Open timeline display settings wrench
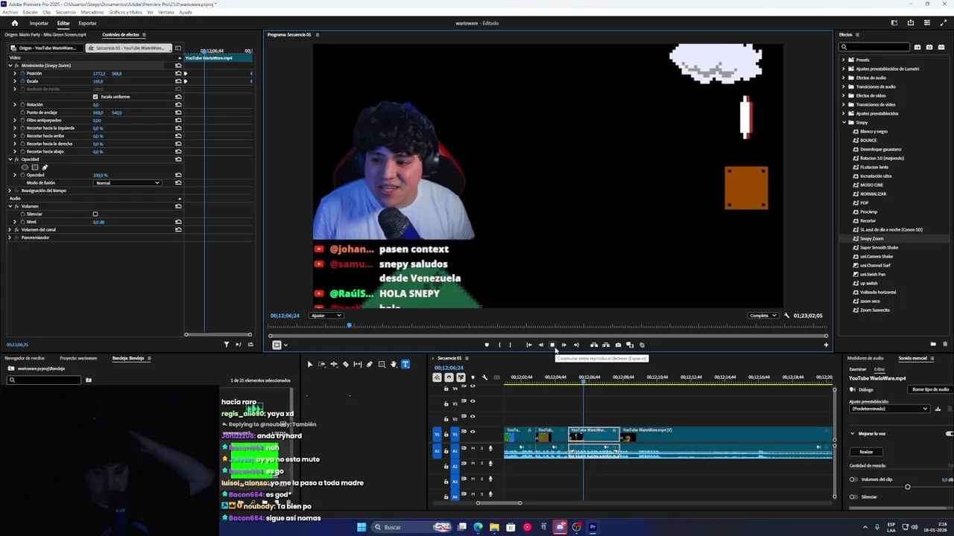Image resolution: width=954 pixels, height=536 pixels. tap(484, 377)
